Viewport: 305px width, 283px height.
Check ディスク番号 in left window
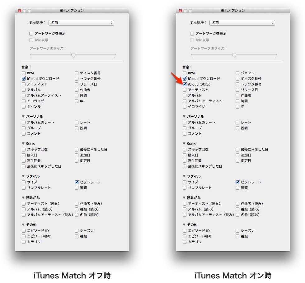77,73
